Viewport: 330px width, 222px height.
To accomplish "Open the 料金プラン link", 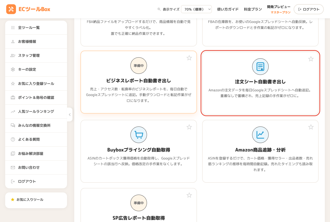I will [x=253, y=9].
